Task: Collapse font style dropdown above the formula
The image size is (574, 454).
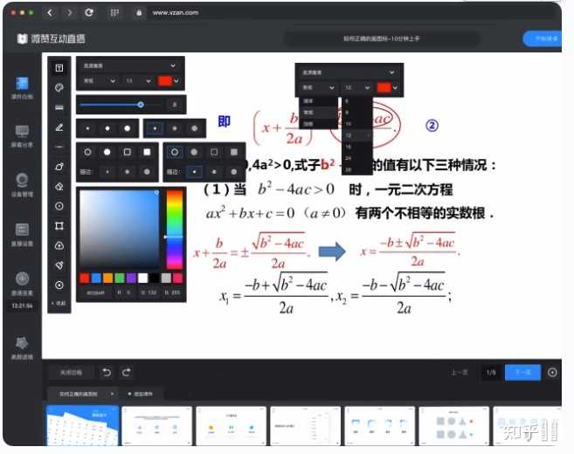Action: click(x=318, y=88)
